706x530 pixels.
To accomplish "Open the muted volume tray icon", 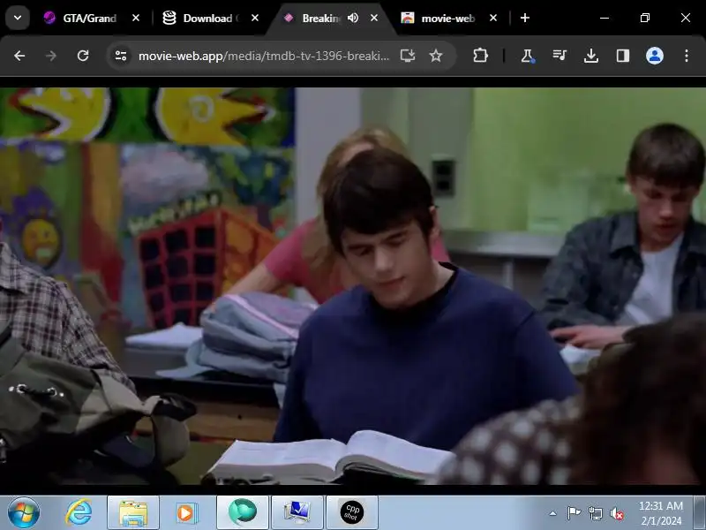I will [x=616, y=513].
